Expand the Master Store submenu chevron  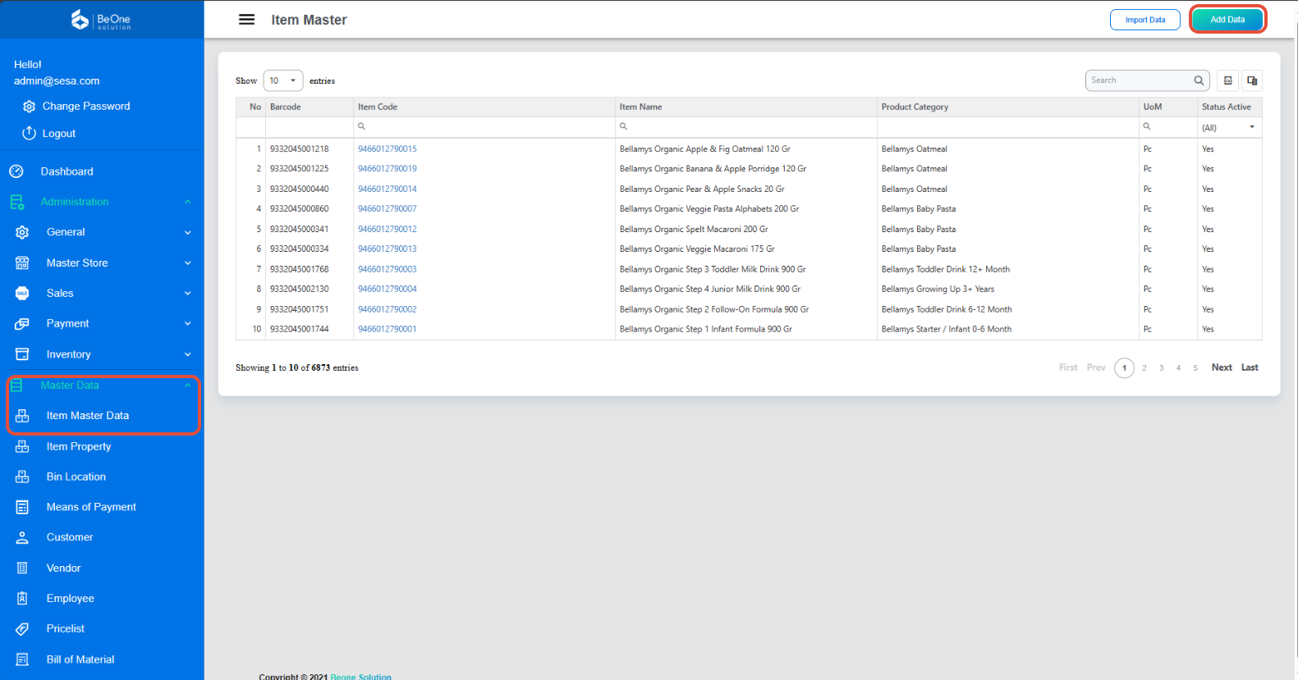[x=188, y=263]
